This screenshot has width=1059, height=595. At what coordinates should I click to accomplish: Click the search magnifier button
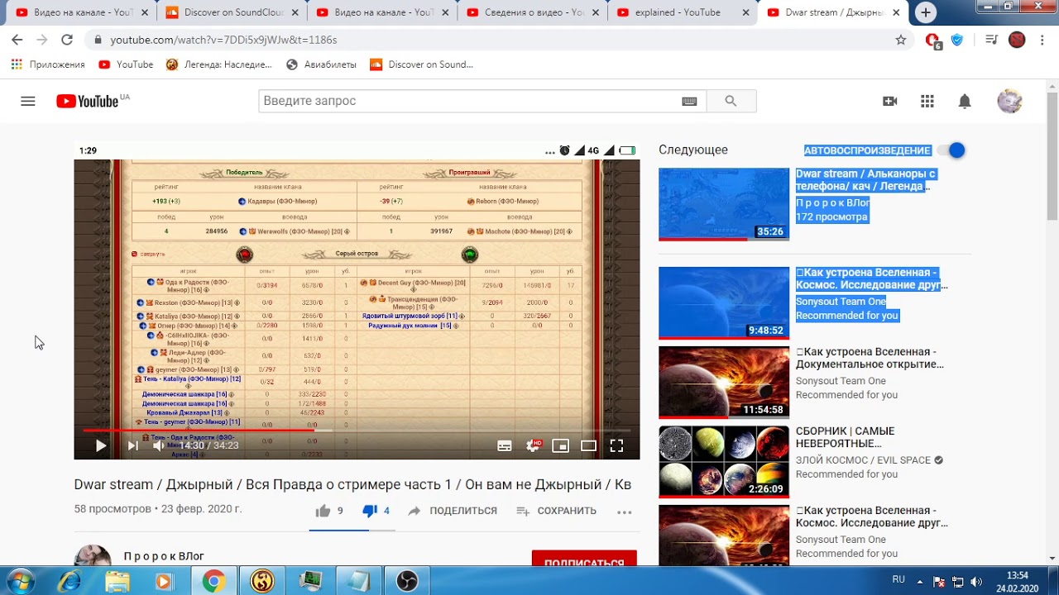click(731, 101)
